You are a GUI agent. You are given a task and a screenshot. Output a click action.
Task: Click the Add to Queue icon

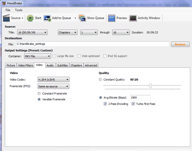pyautogui.click(x=47, y=18)
